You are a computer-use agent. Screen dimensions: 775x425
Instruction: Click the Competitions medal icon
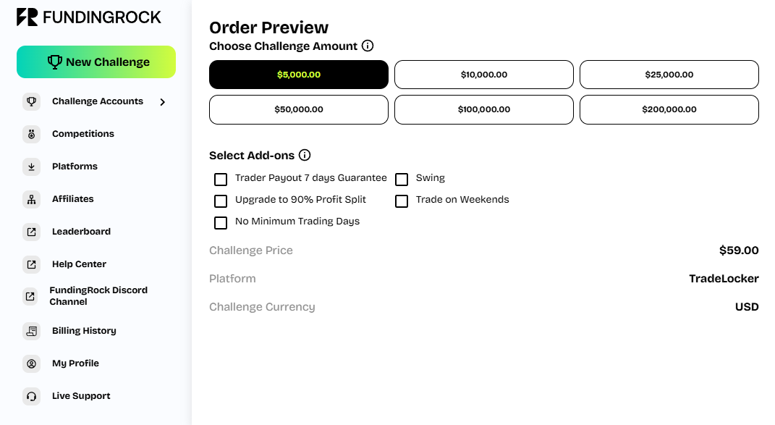tap(31, 134)
